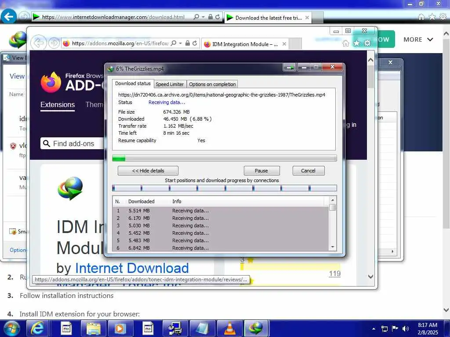Click forward arrow in addons.mozilla.org window
The width and height of the screenshot is (450, 337).
click(53, 43)
